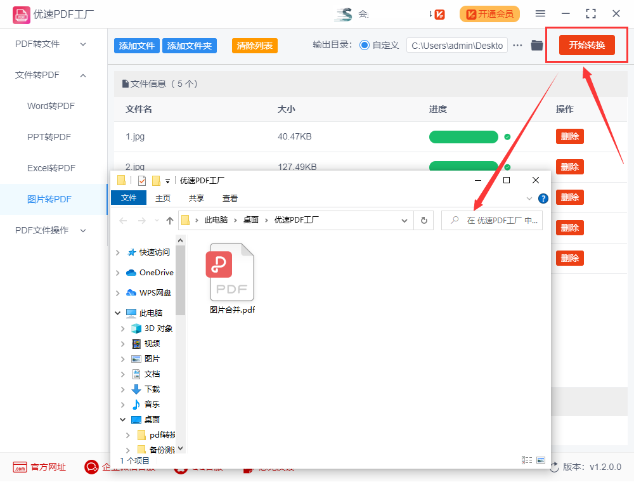Open the 图片合并.pdf file thumbnail
The image size is (634, 482).
coord(231,273)
